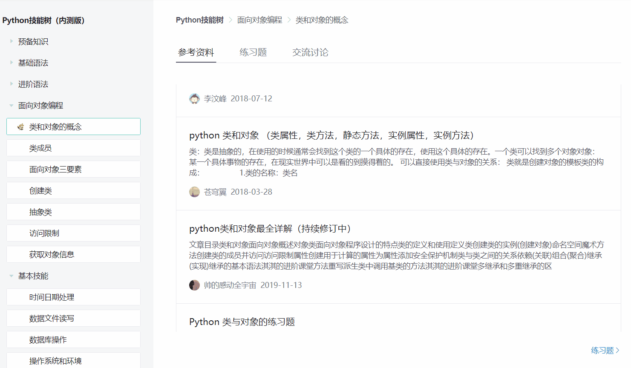Screen dimensions: 631x368
Task: Open the 抽象类 sidebar item
Action: pos(73,212)
